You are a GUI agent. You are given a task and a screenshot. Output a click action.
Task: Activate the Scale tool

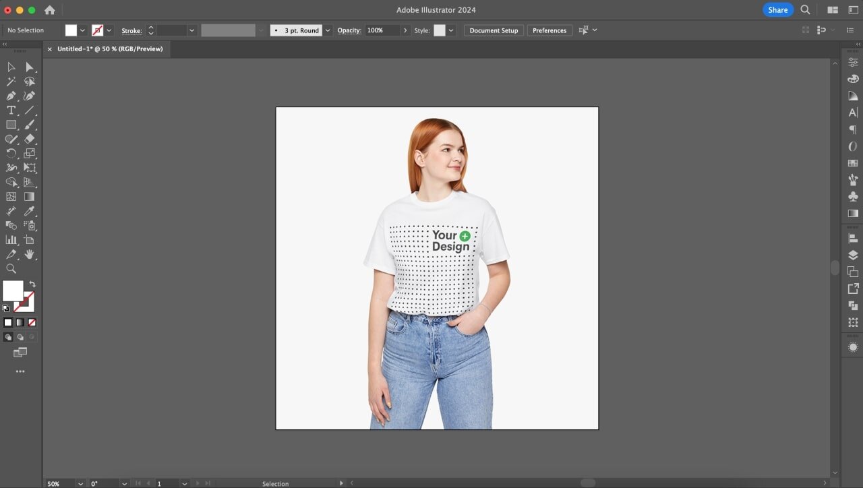[x=30, y=154]
